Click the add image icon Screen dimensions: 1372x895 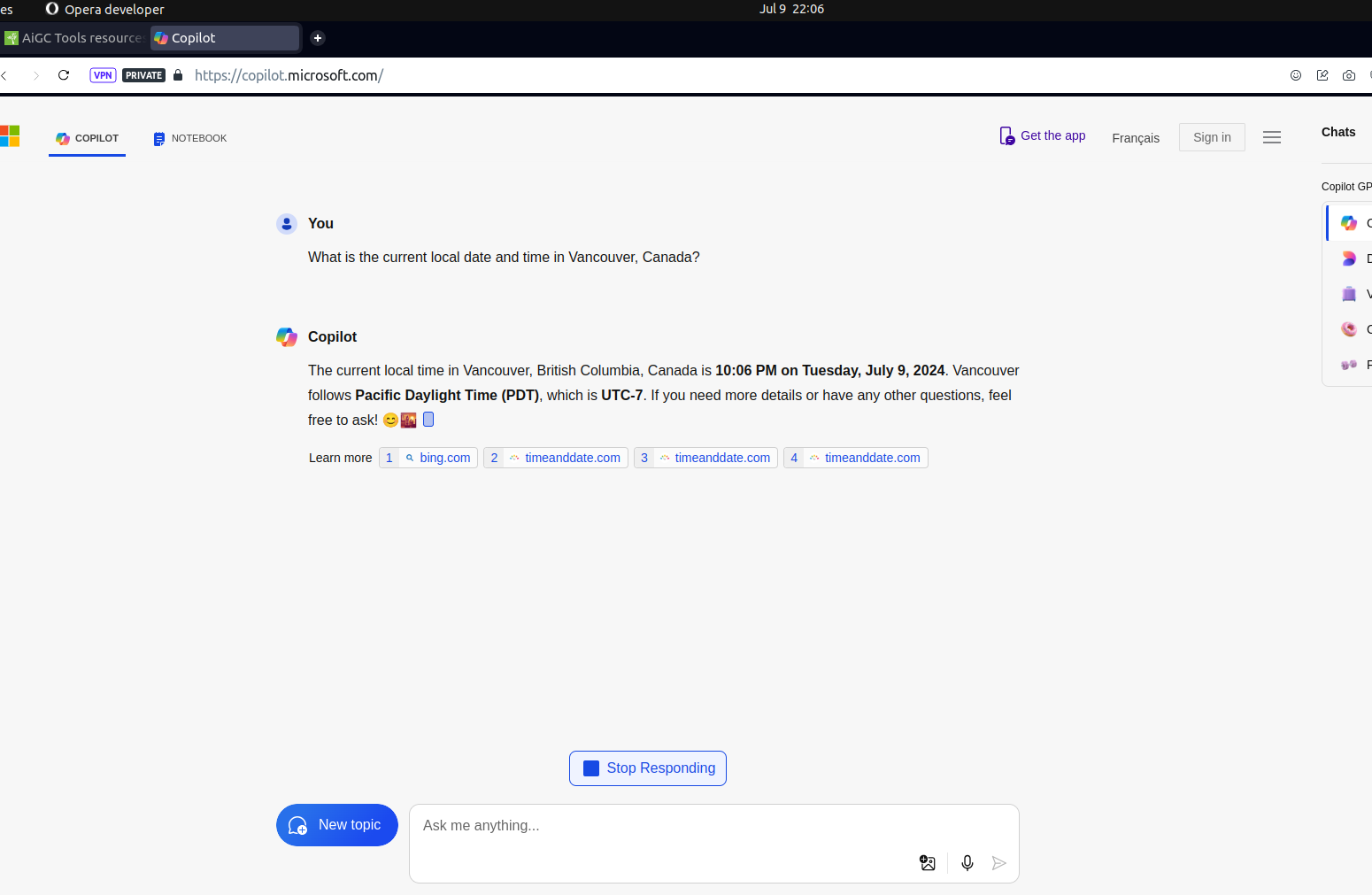point(928,863)
